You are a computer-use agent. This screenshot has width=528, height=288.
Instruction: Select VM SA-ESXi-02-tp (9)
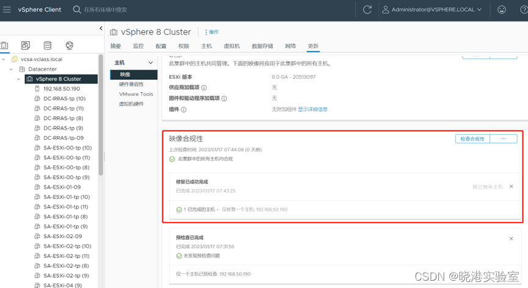click(67, 276)
